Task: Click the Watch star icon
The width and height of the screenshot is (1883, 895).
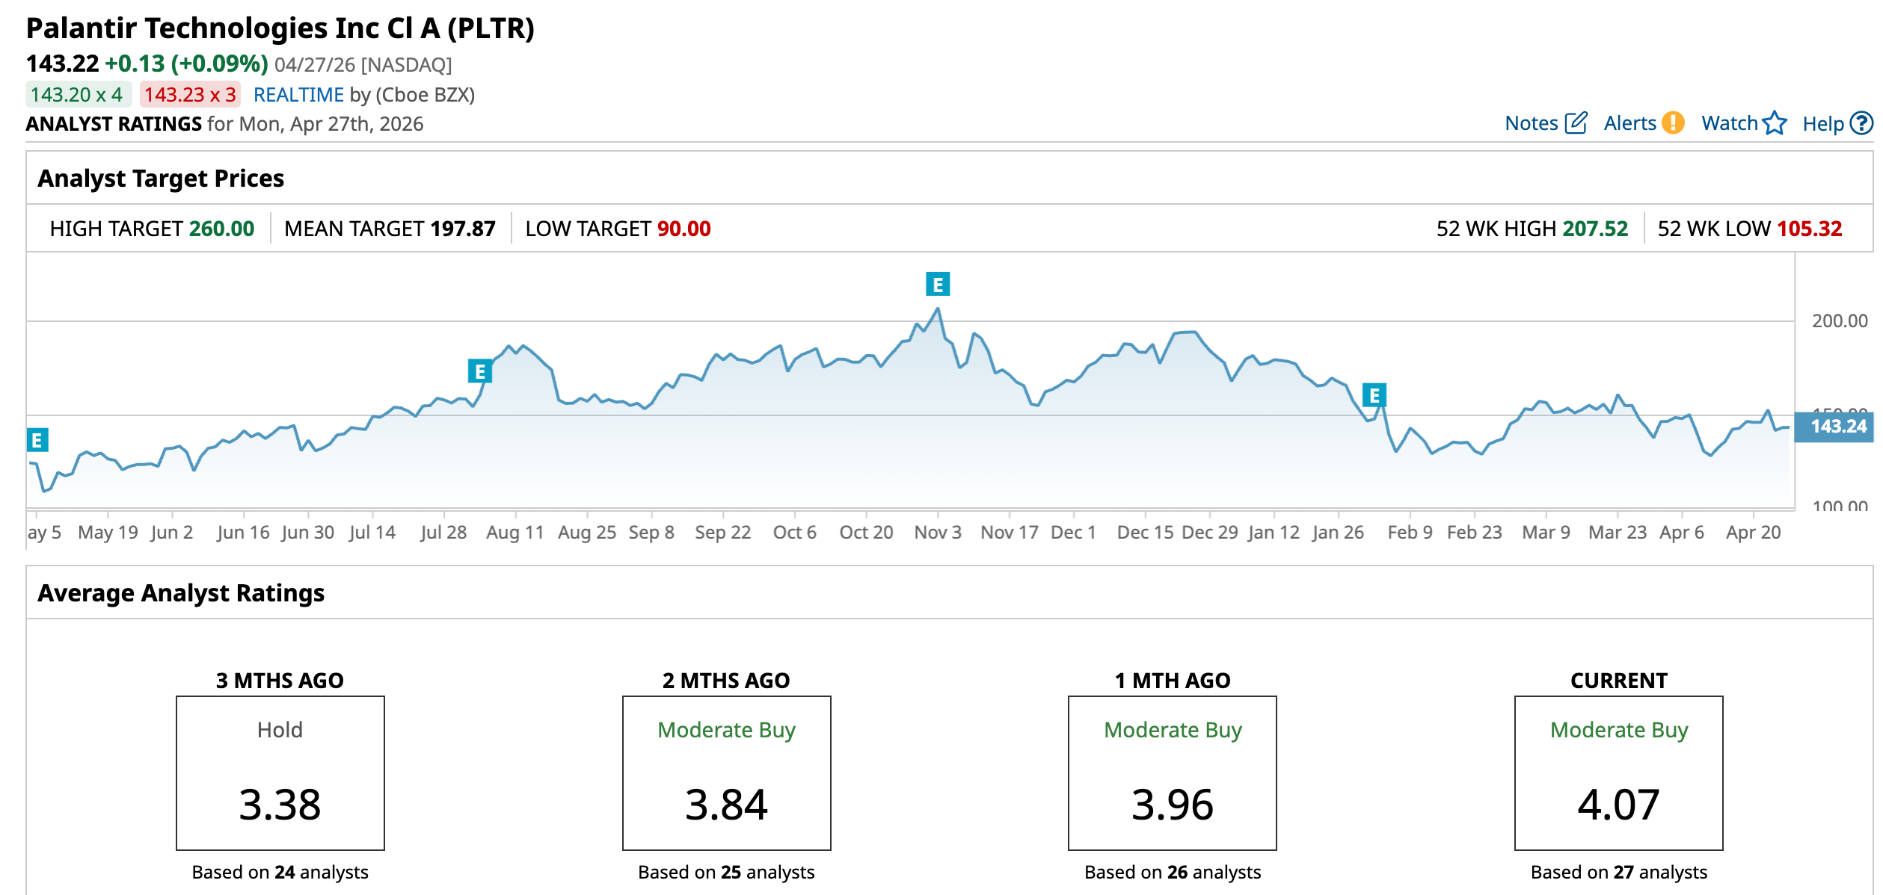Action: pos(1774,123)
